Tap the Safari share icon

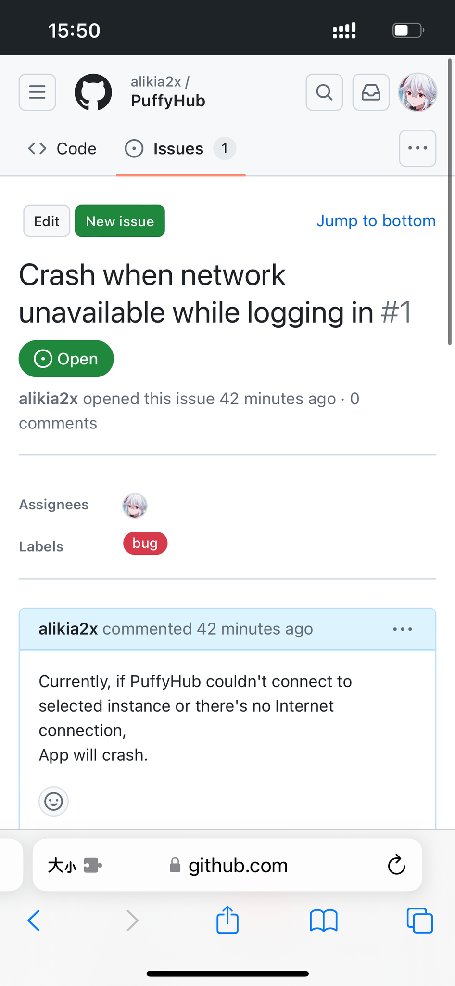(x=227, y=921)
